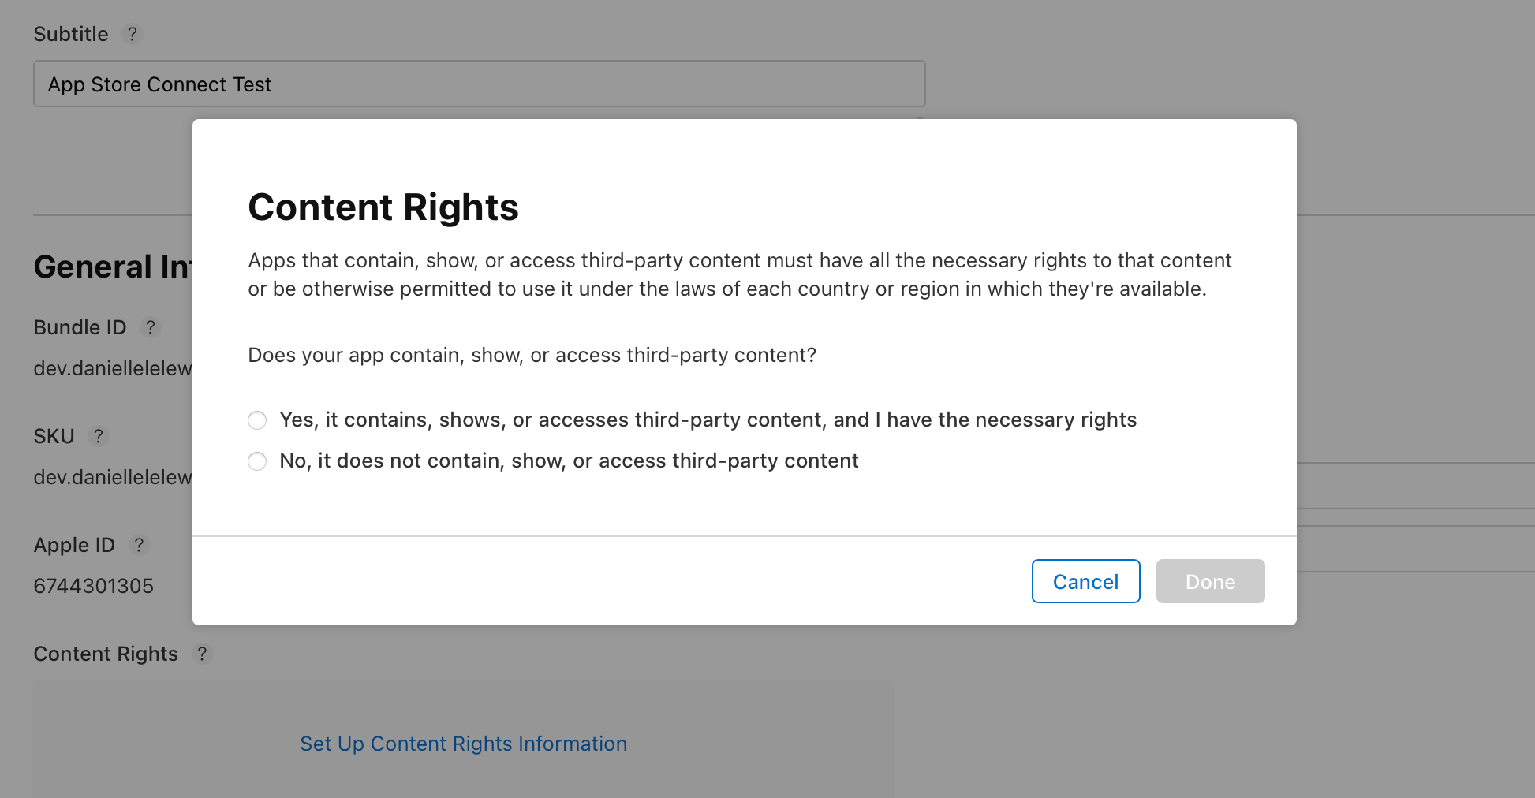Screen dimensions: 1535x798
Task: Click the SKU help question mark icon
Action: 98,436
